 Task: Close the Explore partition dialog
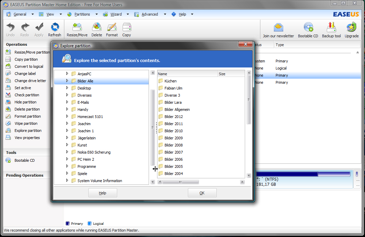[245, 44]
